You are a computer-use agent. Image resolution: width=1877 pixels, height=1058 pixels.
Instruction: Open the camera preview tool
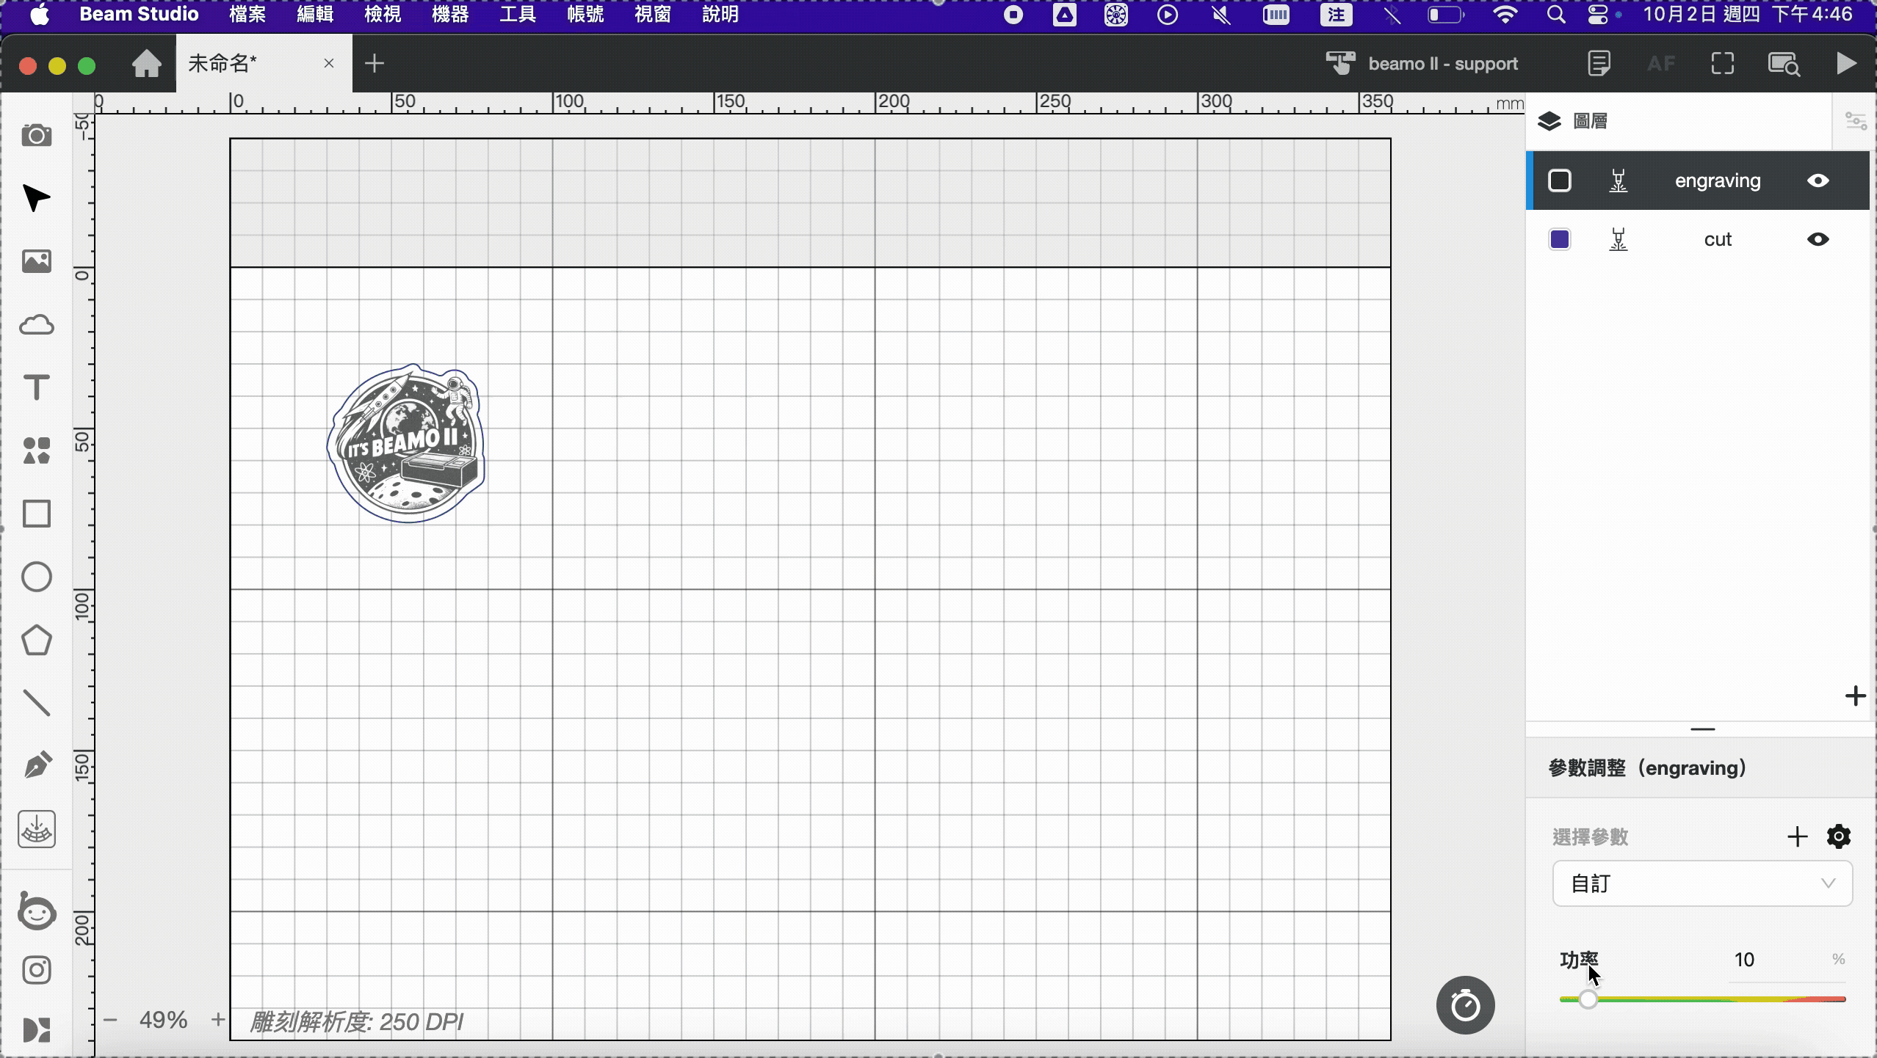pyautogui.click(x=37, y=135)
